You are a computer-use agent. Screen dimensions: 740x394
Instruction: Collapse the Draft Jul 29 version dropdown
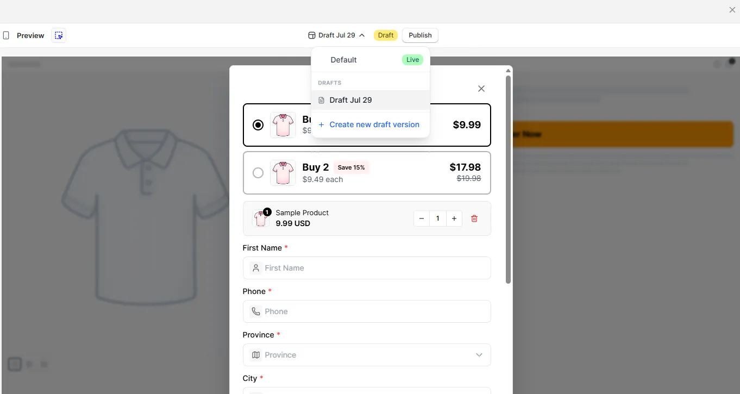pos(336,35)
